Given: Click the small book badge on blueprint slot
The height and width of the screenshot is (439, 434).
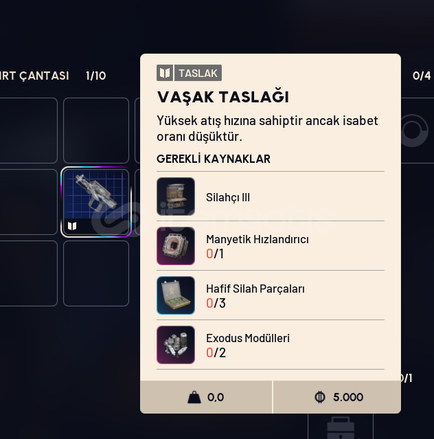Looking at the screenshot, I should point(72,226).
